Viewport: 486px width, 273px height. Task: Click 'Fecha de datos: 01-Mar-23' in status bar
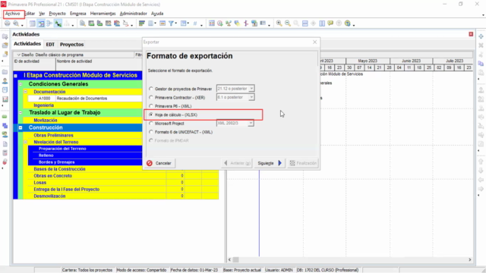tap(194, 270)
